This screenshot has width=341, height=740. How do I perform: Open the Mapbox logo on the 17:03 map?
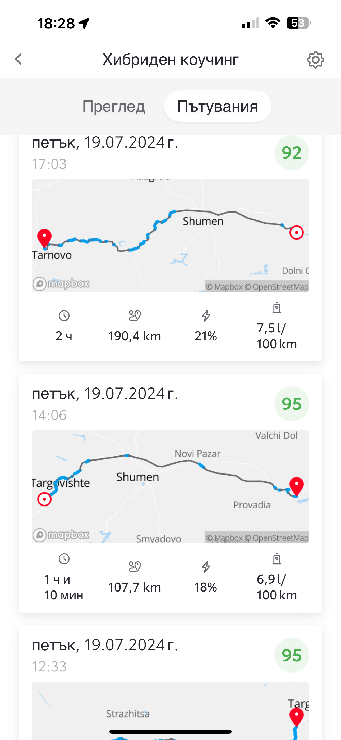[x=61, y=284]
